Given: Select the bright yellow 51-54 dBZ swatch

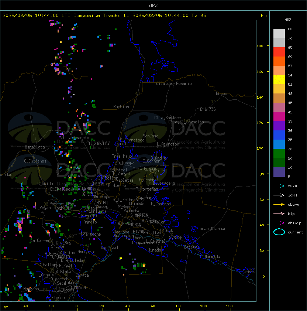Looking at the screenshot, I should [x=279, y=80].
